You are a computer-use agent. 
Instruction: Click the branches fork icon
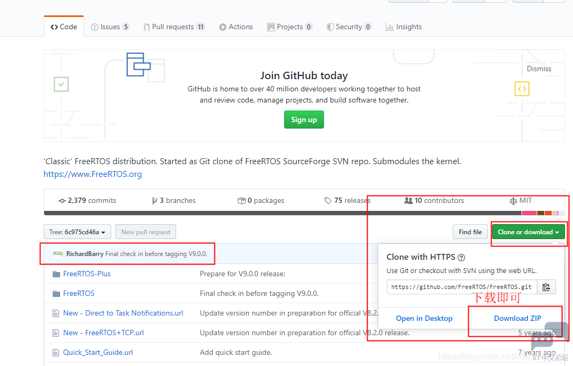click(x=155, y=201)
